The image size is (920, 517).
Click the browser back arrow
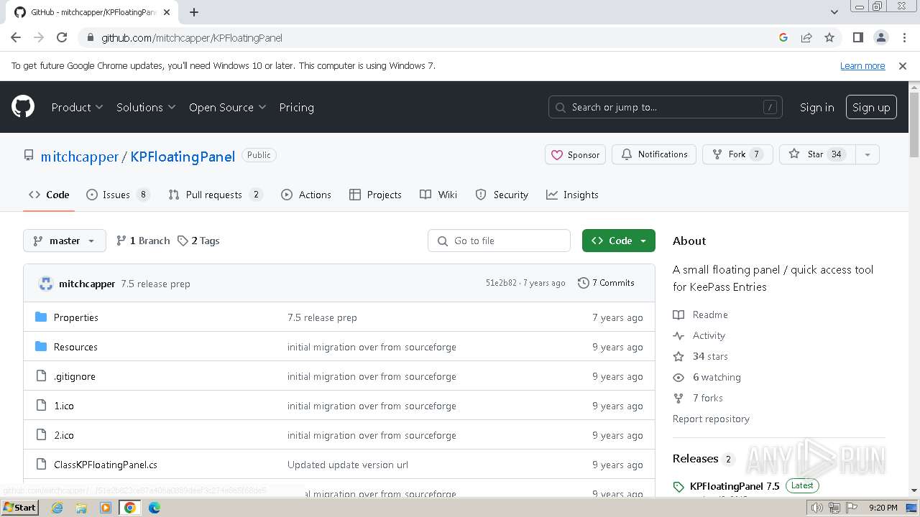pyautogui.click(x=16, y=37)
